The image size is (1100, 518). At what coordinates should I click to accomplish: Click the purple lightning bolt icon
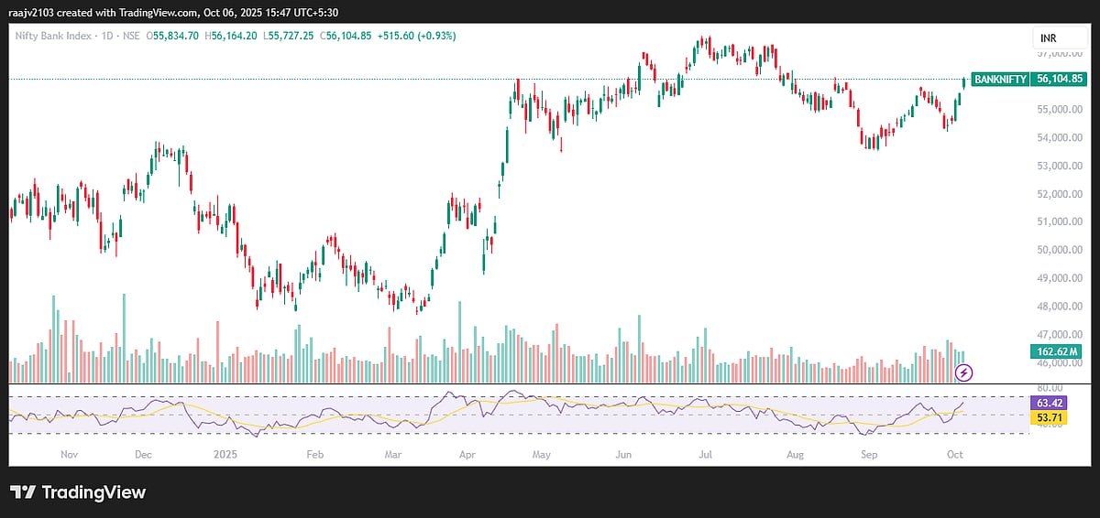pyautogui.click(x=963, y=372)
